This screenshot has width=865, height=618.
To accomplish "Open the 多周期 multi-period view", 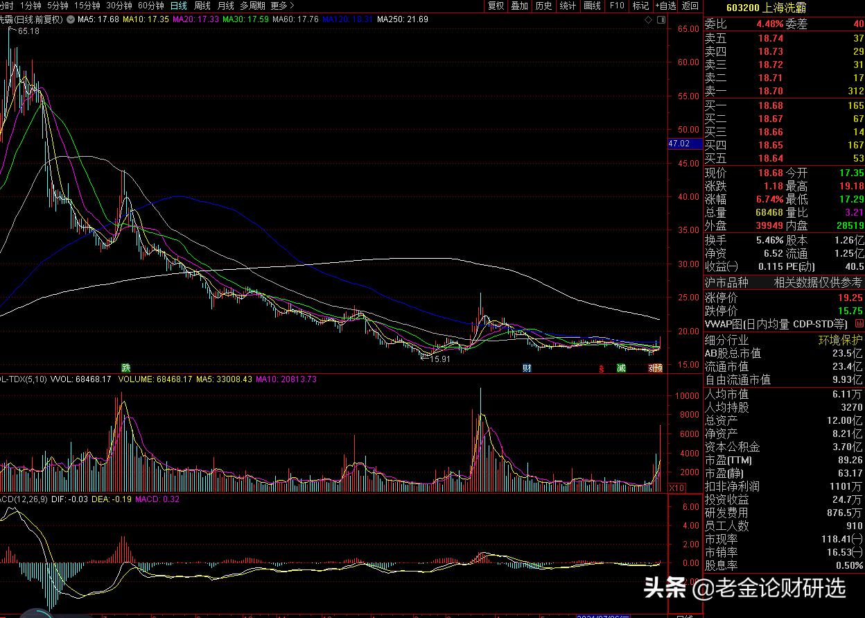I will (x=252, y=6).
